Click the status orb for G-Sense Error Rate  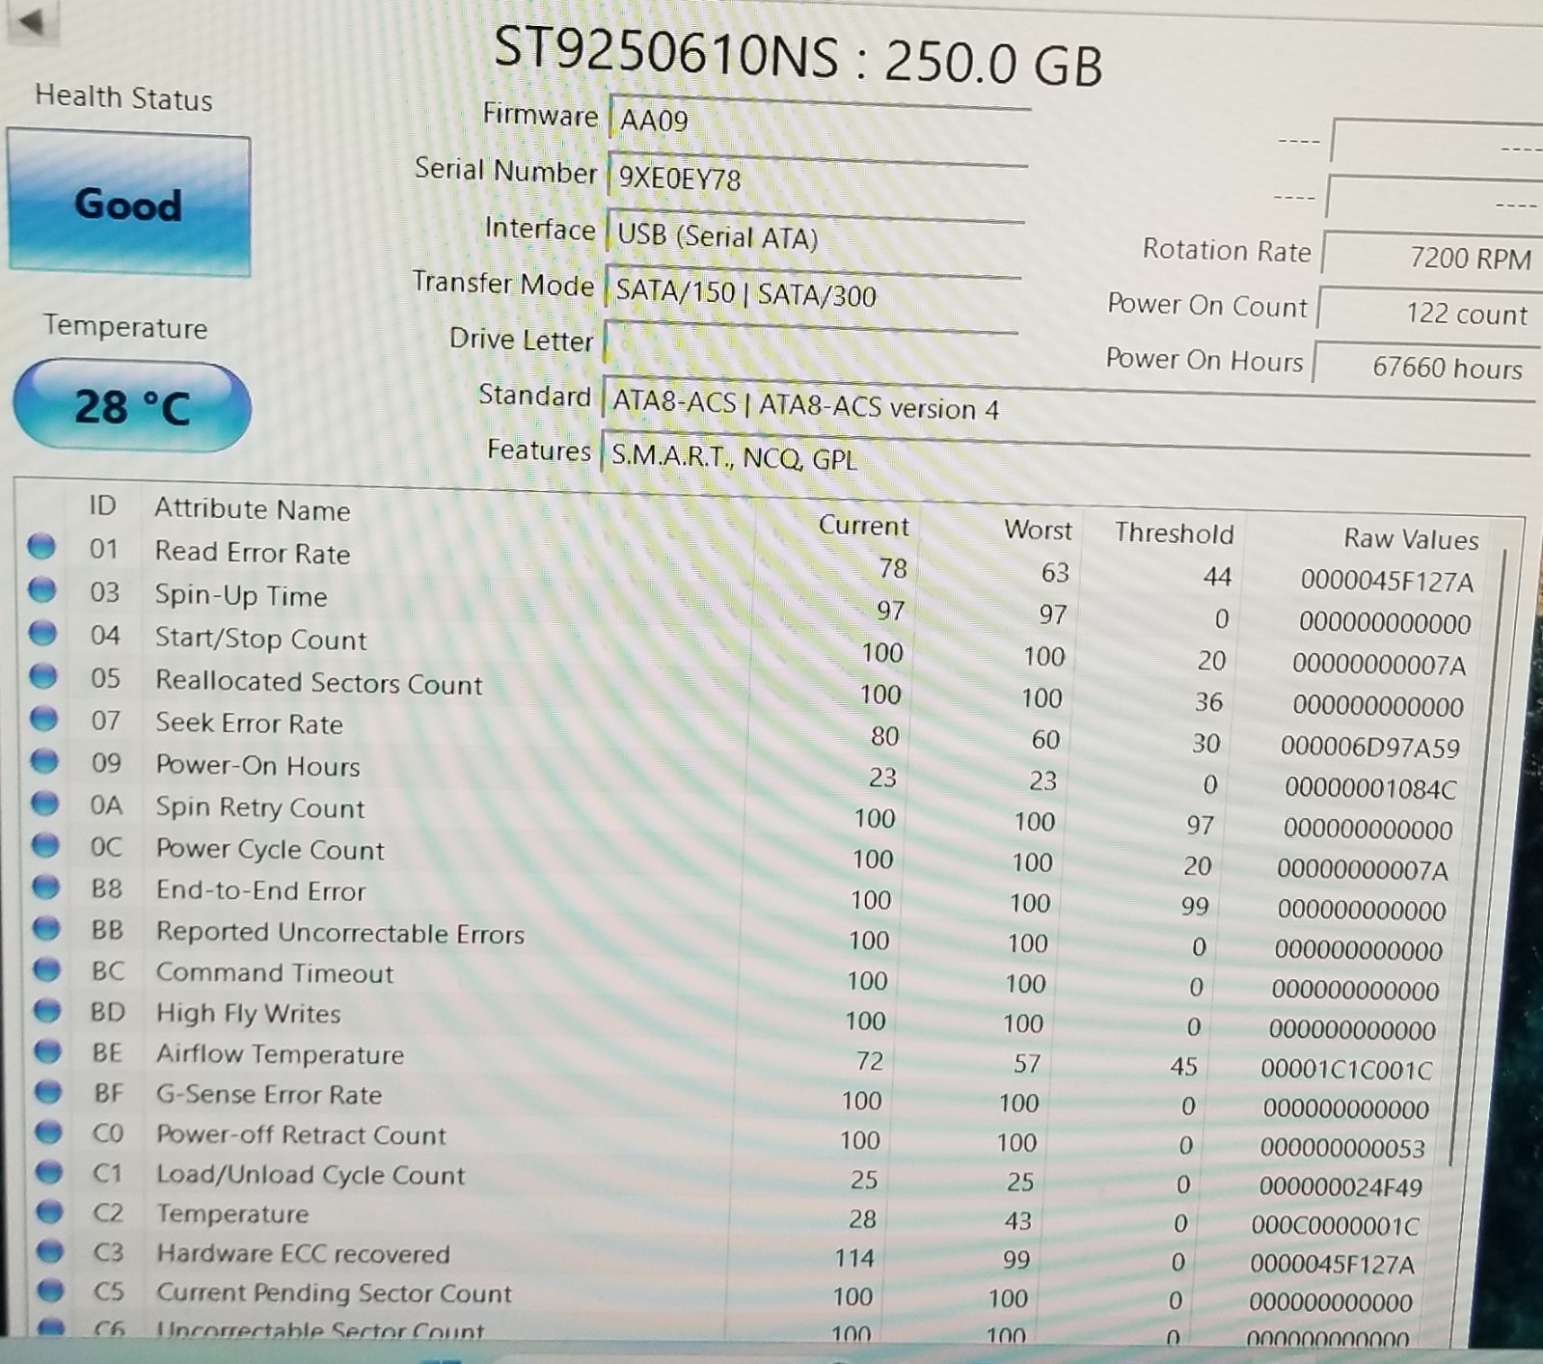coord(48,1092)
